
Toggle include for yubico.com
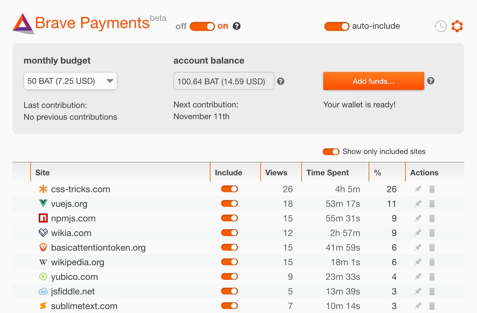click(230, 276)
